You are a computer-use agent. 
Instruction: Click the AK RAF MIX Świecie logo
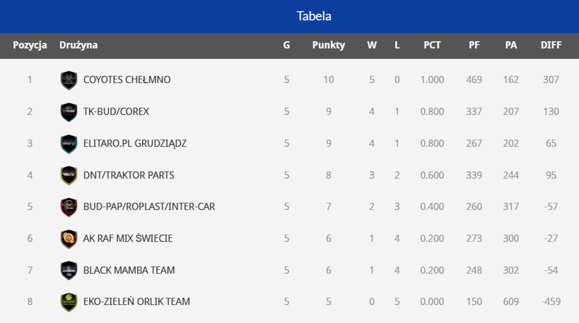[x=69, y=239]
